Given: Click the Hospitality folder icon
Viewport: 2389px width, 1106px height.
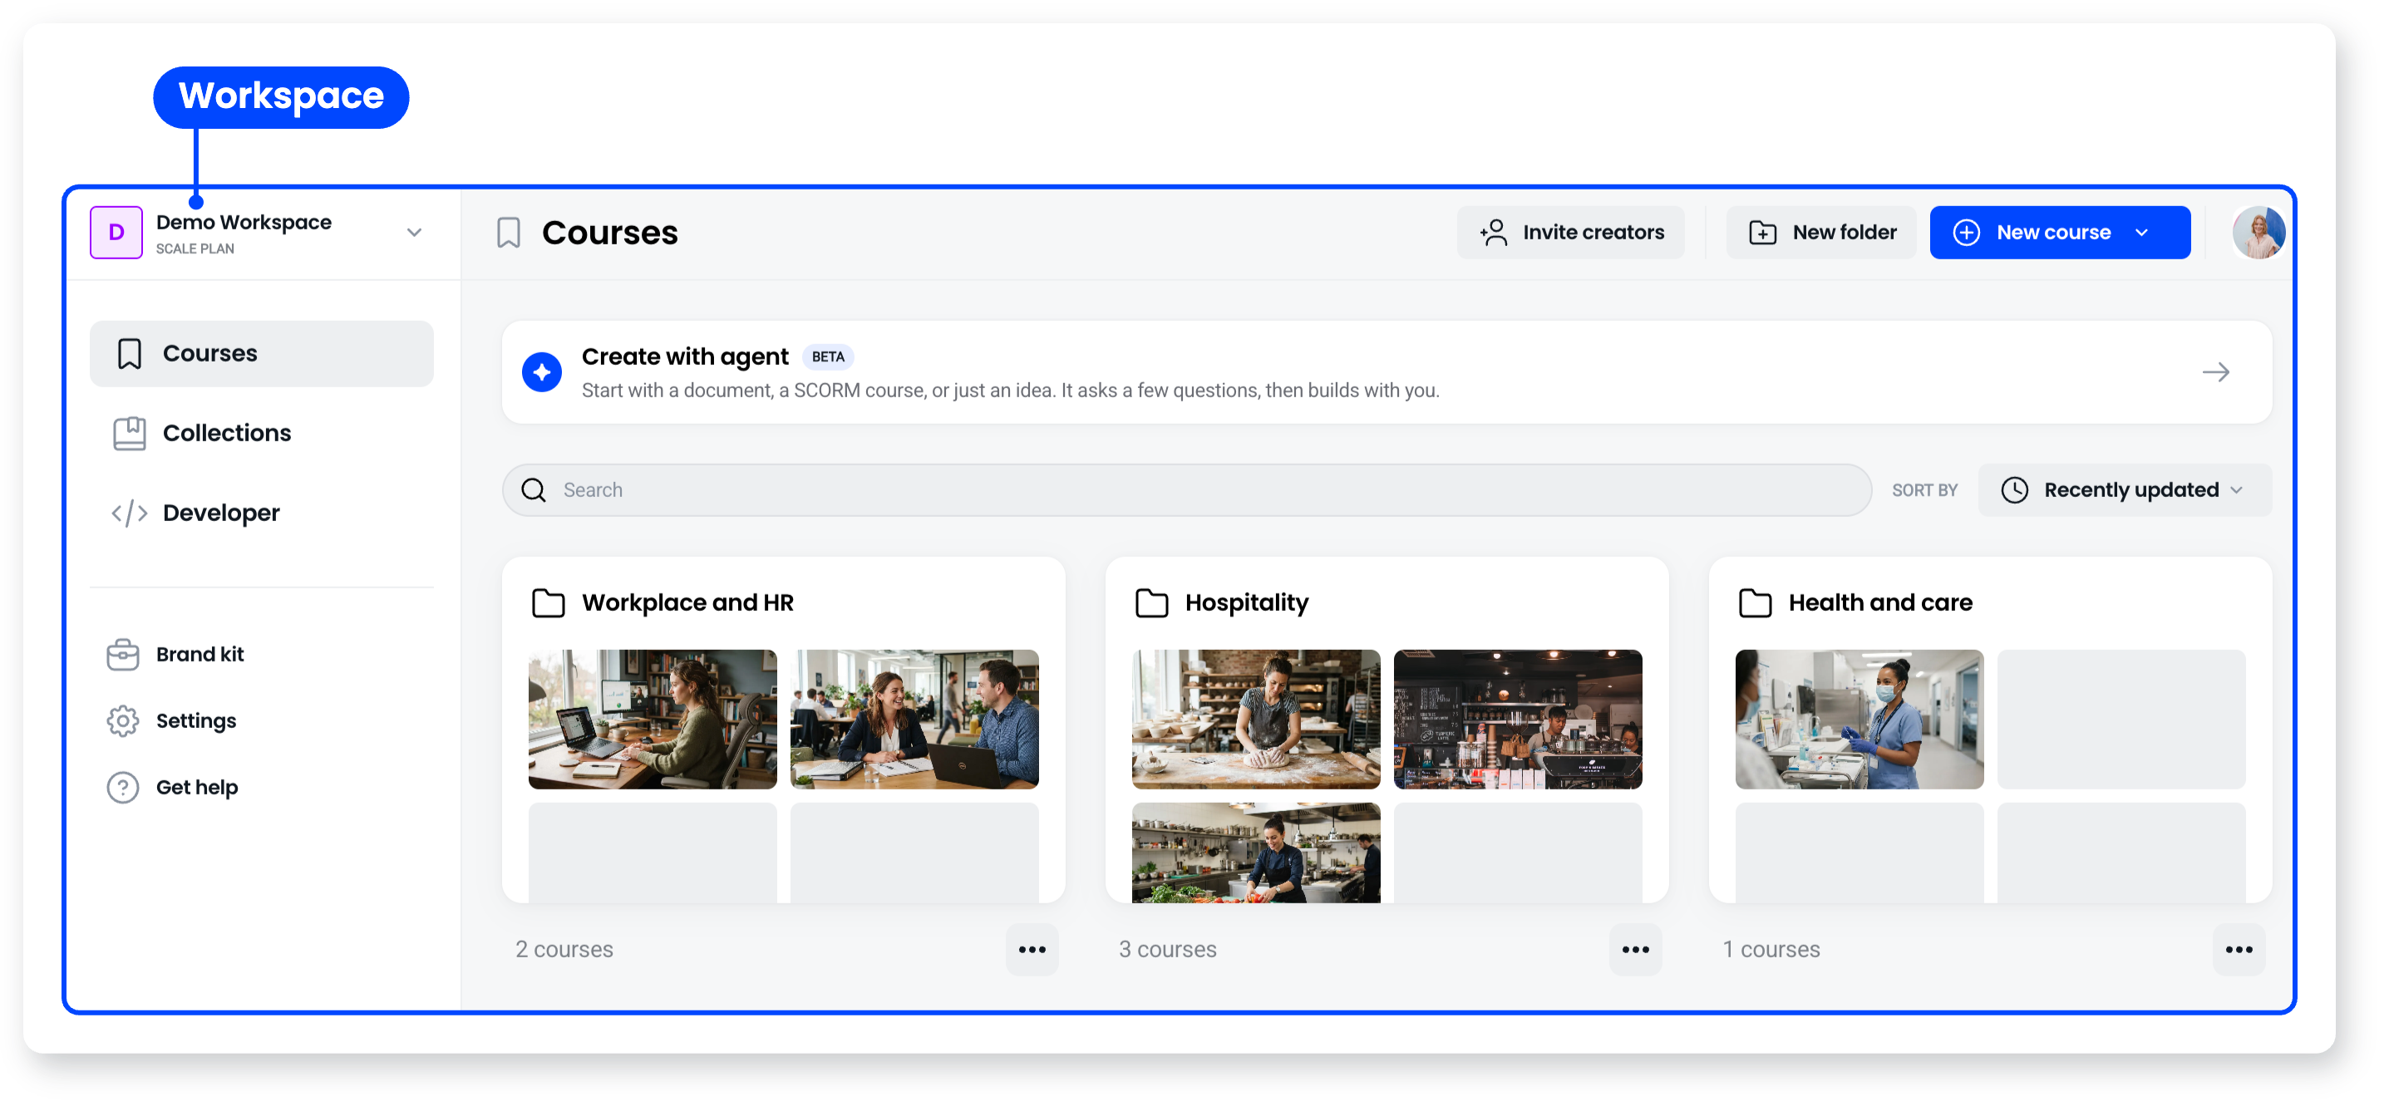Looking at the screenshot, I should [x=1151, y=603].
